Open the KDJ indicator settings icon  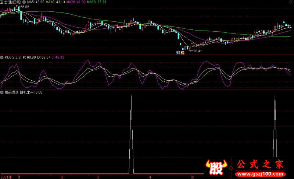(x=2, y=57)
